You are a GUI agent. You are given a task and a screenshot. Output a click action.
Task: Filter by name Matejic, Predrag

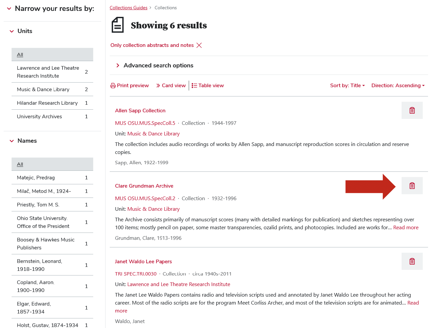[x=52, y=178]
